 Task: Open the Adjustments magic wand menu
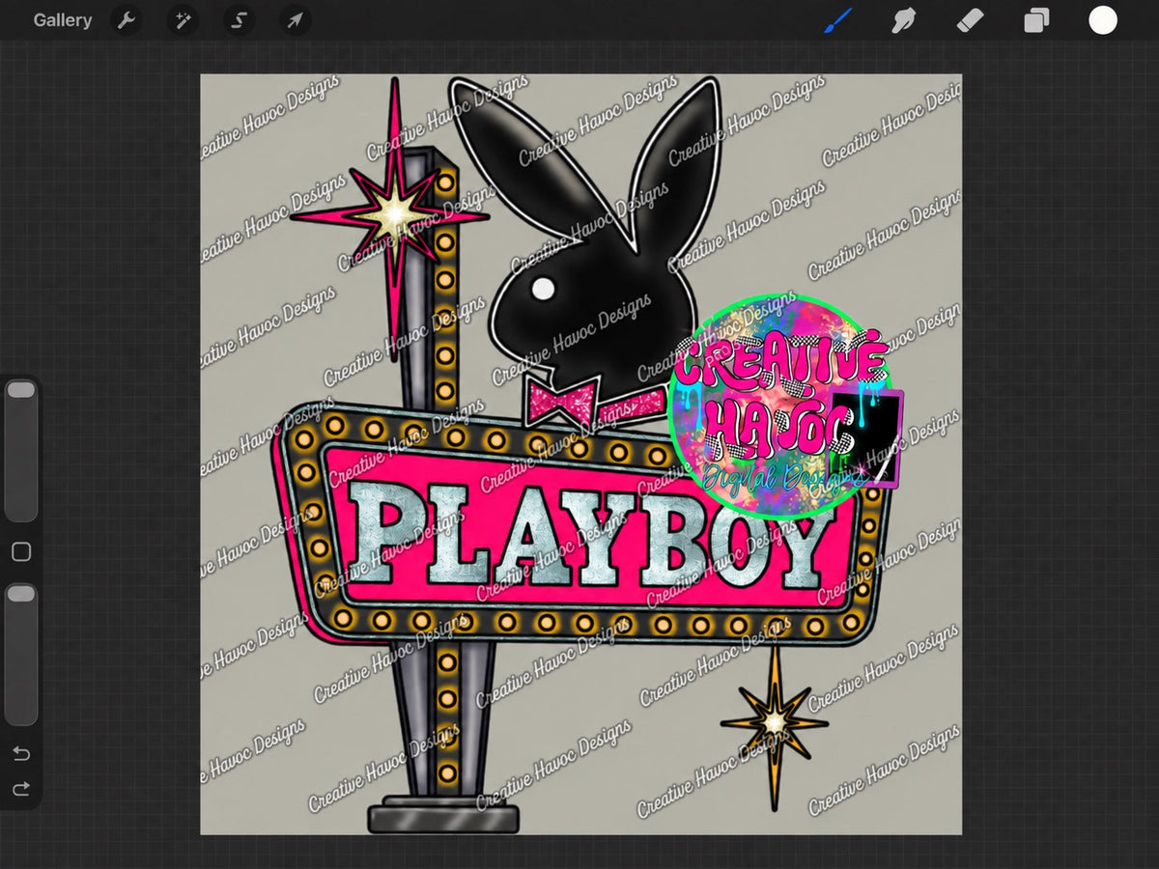182,20
